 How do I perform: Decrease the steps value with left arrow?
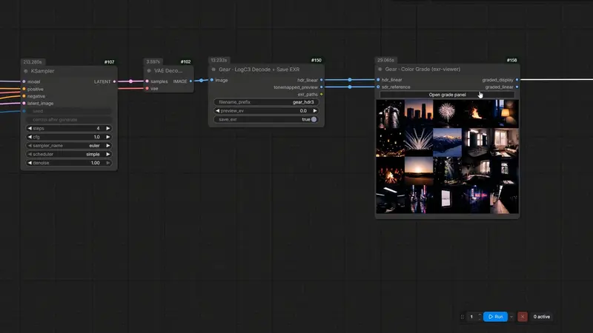point(30,128)
